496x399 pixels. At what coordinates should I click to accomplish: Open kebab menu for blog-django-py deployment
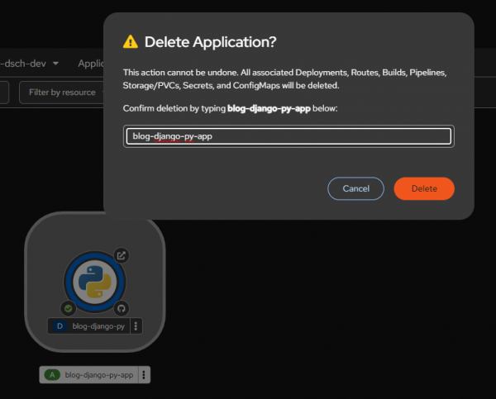pyautogui.click(x=136, y=326)
